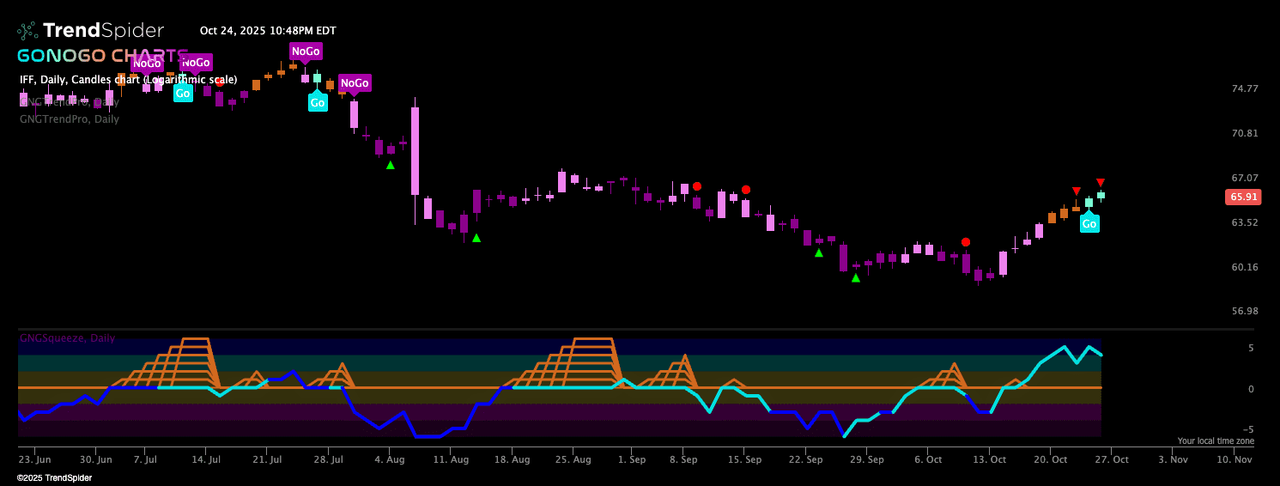Click the 67.07 price axis label
This screenshot has height=486, width=1280.
pyautogui.click(x=1245, y=178)
